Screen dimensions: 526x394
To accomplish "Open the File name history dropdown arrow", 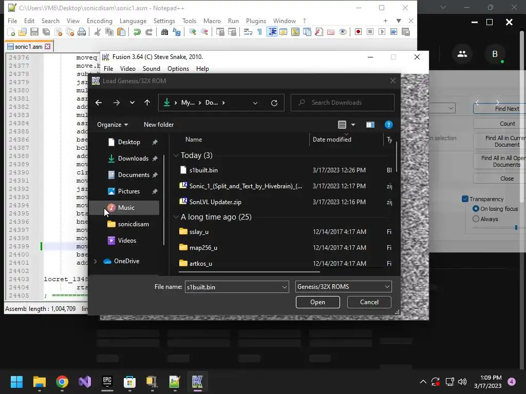I will tap(284, 287).
